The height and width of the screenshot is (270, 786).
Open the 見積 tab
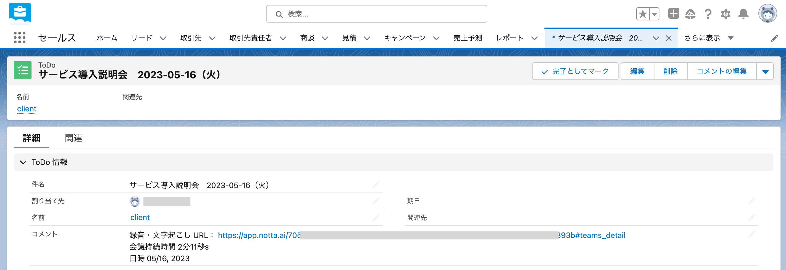[349, 38]
